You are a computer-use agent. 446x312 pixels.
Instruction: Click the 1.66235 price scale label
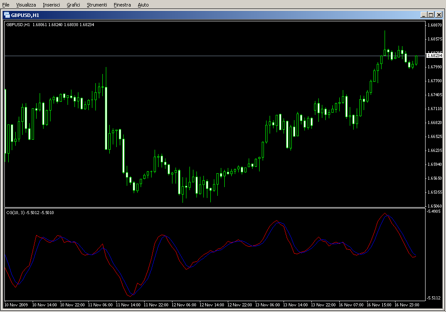435,150
